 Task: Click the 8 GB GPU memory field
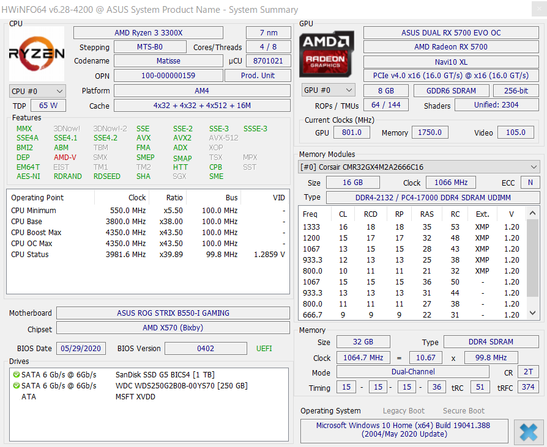pos(386,91)
